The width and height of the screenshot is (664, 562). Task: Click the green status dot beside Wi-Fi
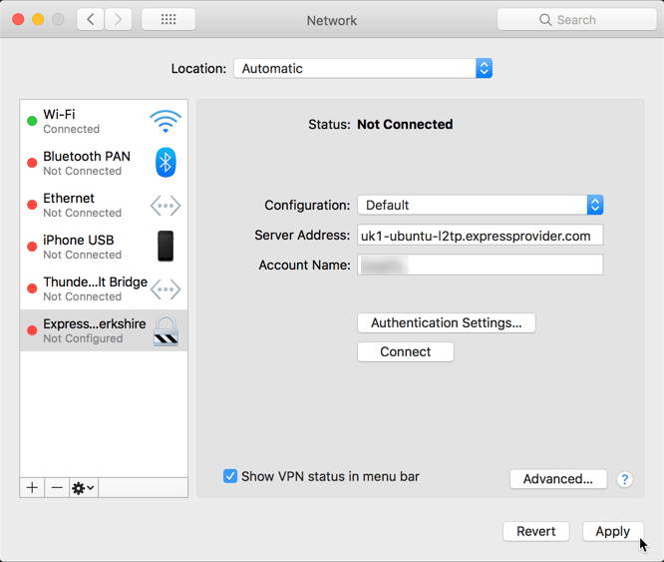(32, 121)
